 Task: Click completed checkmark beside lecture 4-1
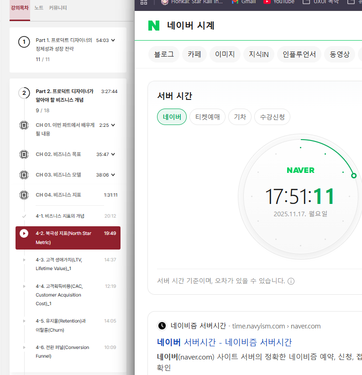24,216
